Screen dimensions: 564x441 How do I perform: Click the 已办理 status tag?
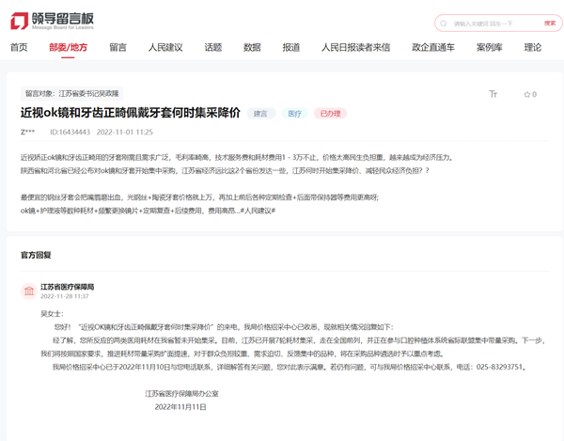(330, 114)
